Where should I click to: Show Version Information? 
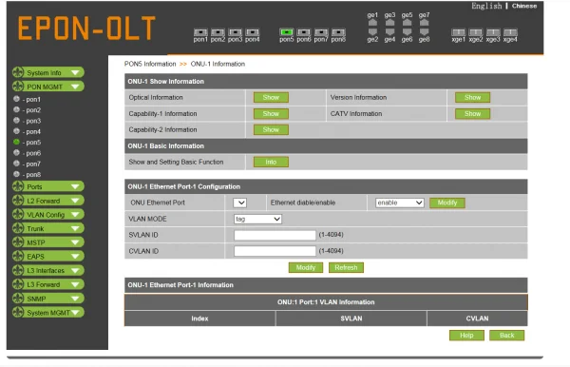pos(472,98)
